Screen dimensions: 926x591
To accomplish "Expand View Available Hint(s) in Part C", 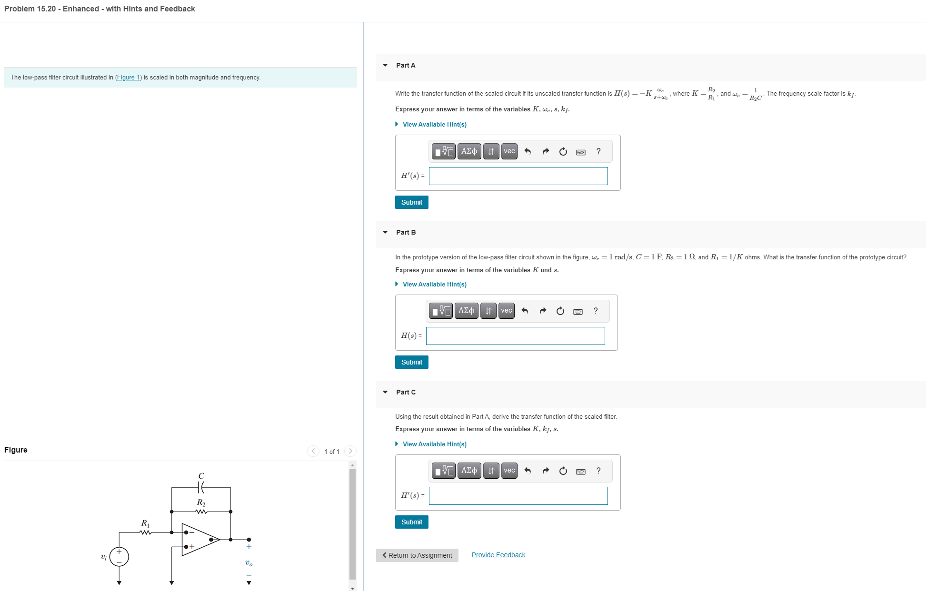I will point(434,444).
